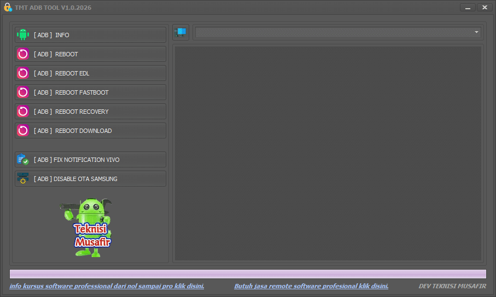496x297 pixels.
Task: Minimize the TMT ADB TOOL window
Action: 468,7
